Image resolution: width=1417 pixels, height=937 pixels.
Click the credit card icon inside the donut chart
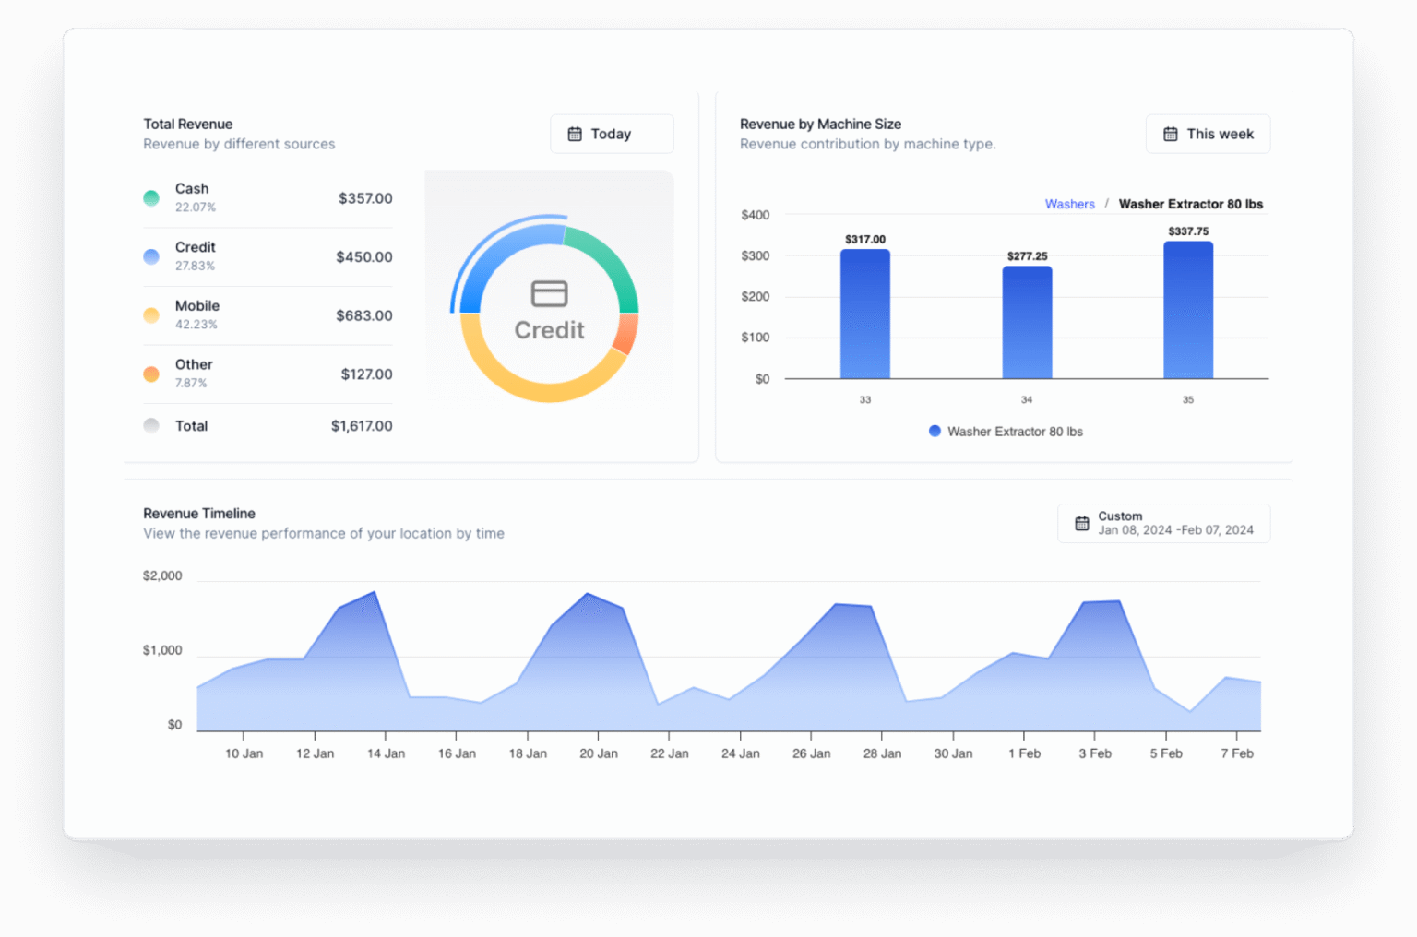click(549, 294)
